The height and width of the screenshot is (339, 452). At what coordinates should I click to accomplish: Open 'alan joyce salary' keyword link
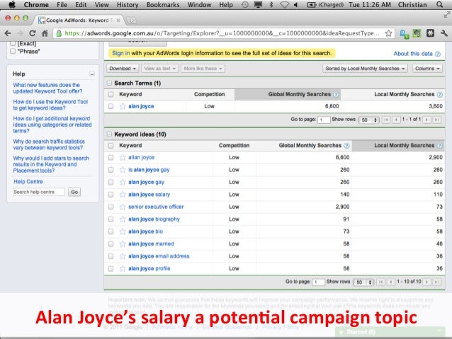(149, 195)
